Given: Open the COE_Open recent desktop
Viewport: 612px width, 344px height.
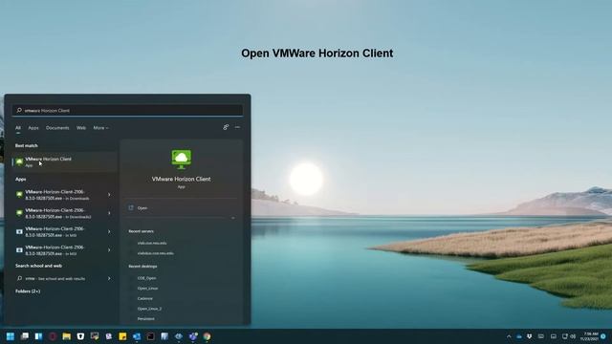Looking at the screenshot, I should [x=146, y=278].
